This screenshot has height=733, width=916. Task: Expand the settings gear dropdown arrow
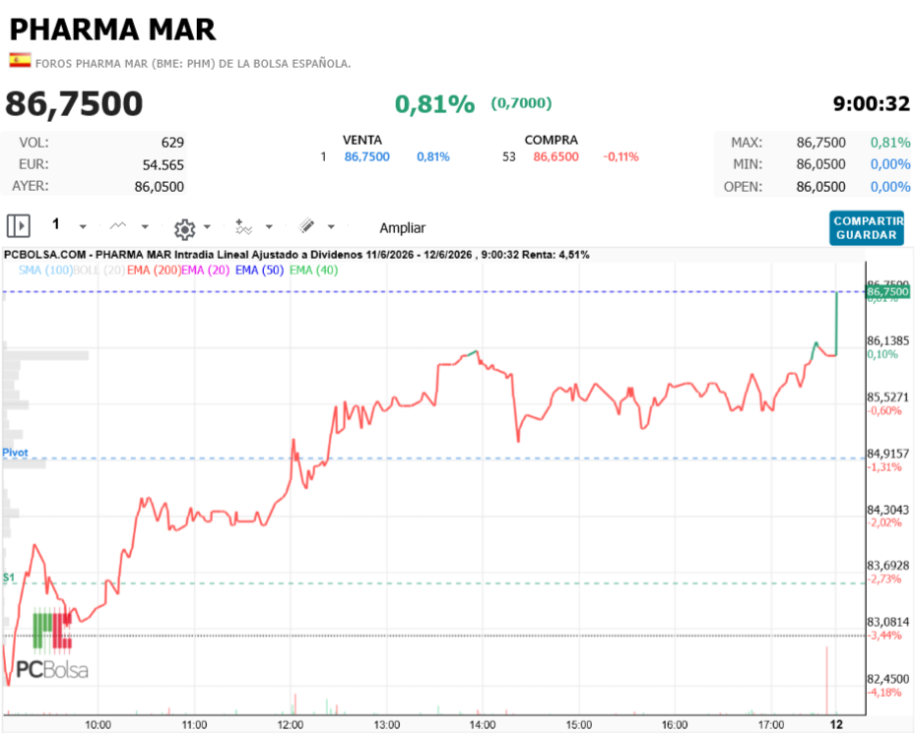[x=207, y=226]
